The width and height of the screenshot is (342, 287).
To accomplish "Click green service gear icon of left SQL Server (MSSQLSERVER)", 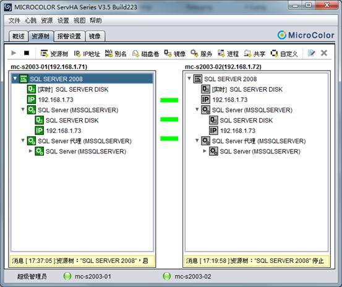I will click(32, 110).
